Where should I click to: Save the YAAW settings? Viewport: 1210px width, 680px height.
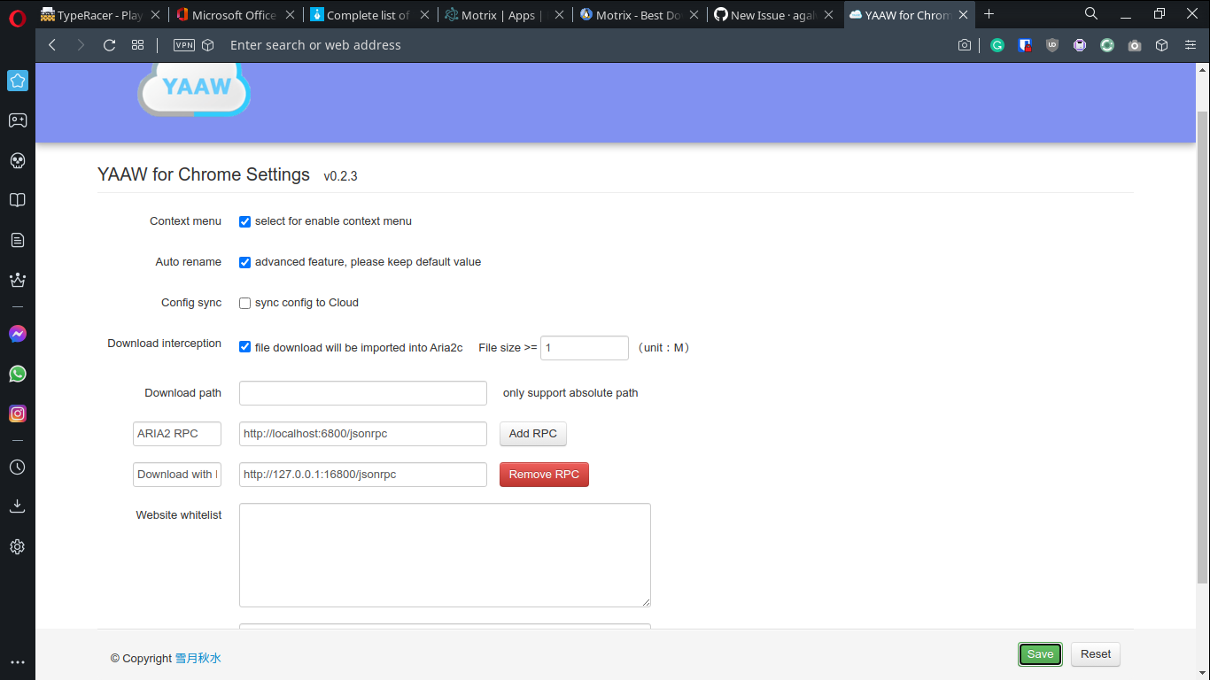[1039, 653]
